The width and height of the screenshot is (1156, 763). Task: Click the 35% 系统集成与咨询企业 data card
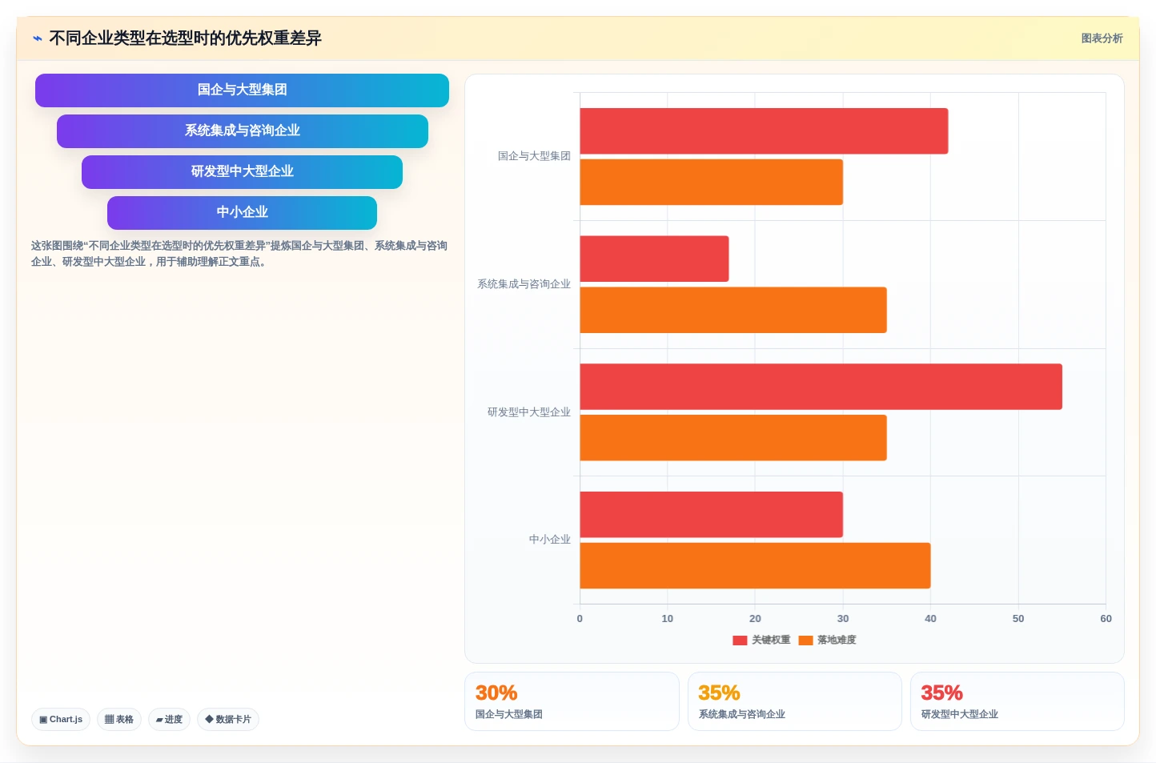tap(795, 701)
